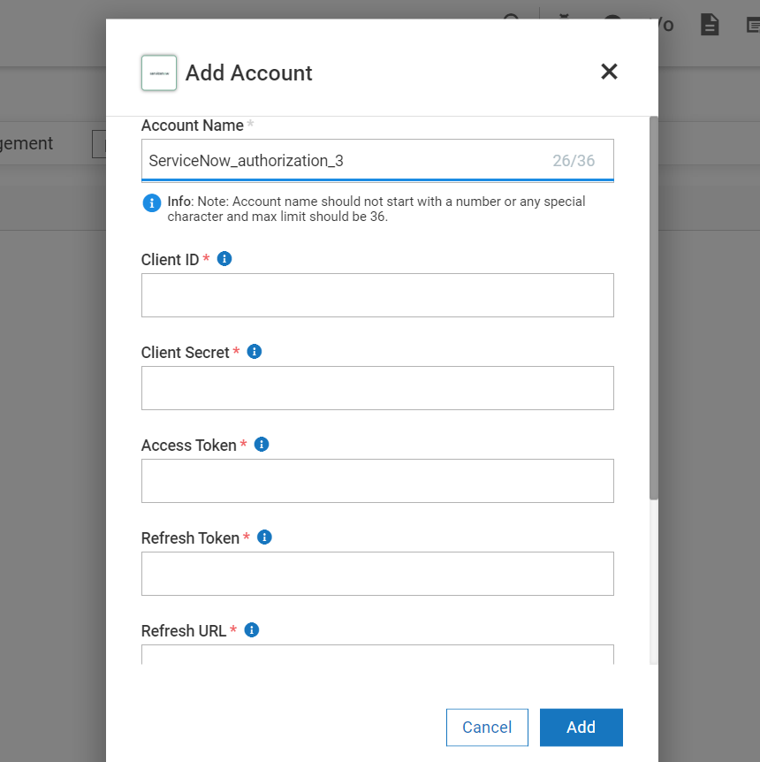Close the Add Account dialog

pos(609,72)
